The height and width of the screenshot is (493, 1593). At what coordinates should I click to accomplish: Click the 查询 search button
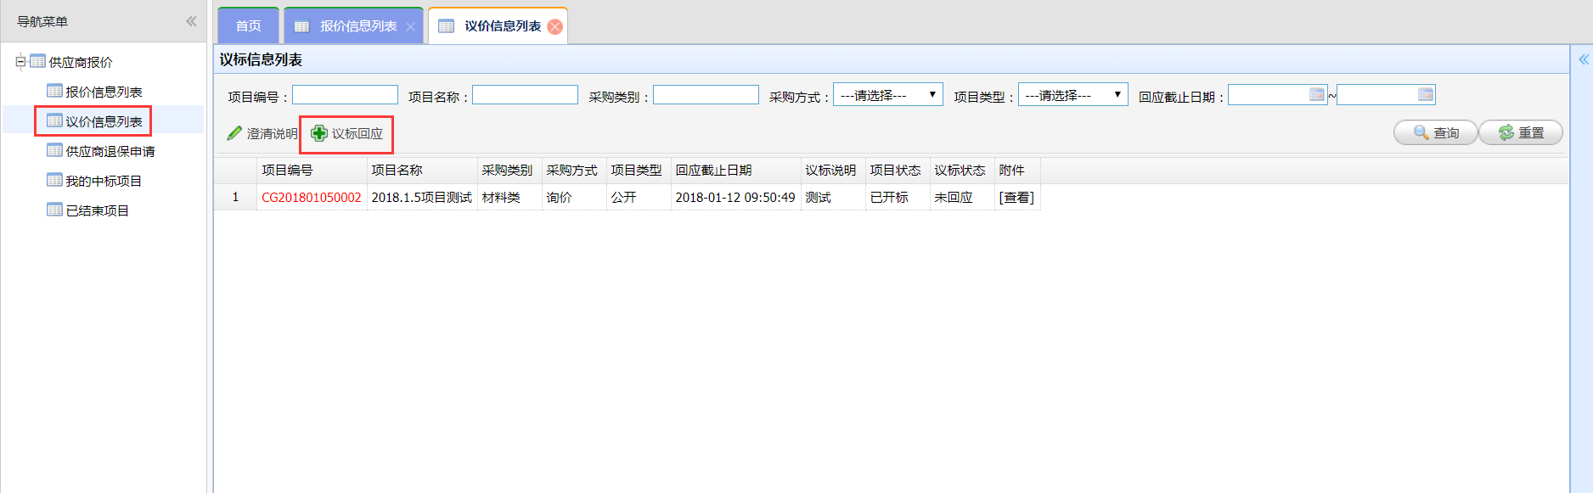point(1435,133)
